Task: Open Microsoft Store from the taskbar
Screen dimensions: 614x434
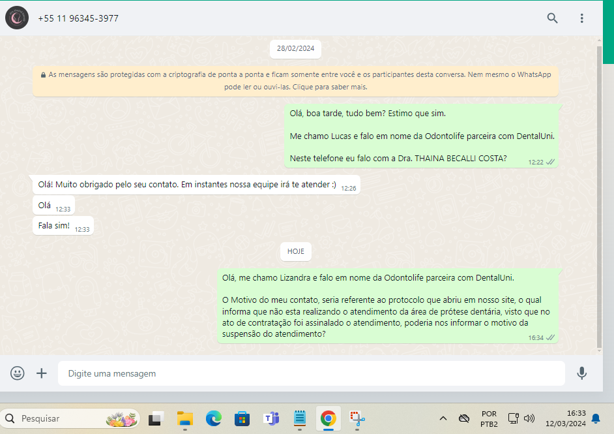Action: pos(242,419)
